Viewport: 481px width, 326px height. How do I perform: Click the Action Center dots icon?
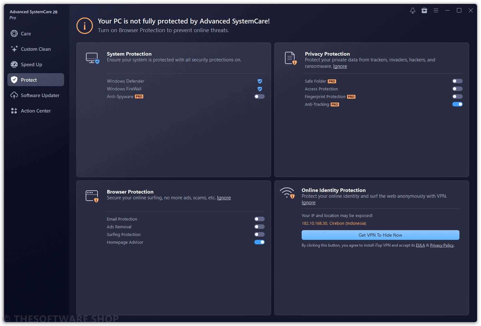[14, 111]
